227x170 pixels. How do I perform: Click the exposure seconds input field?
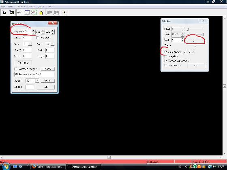coord(27,32)
